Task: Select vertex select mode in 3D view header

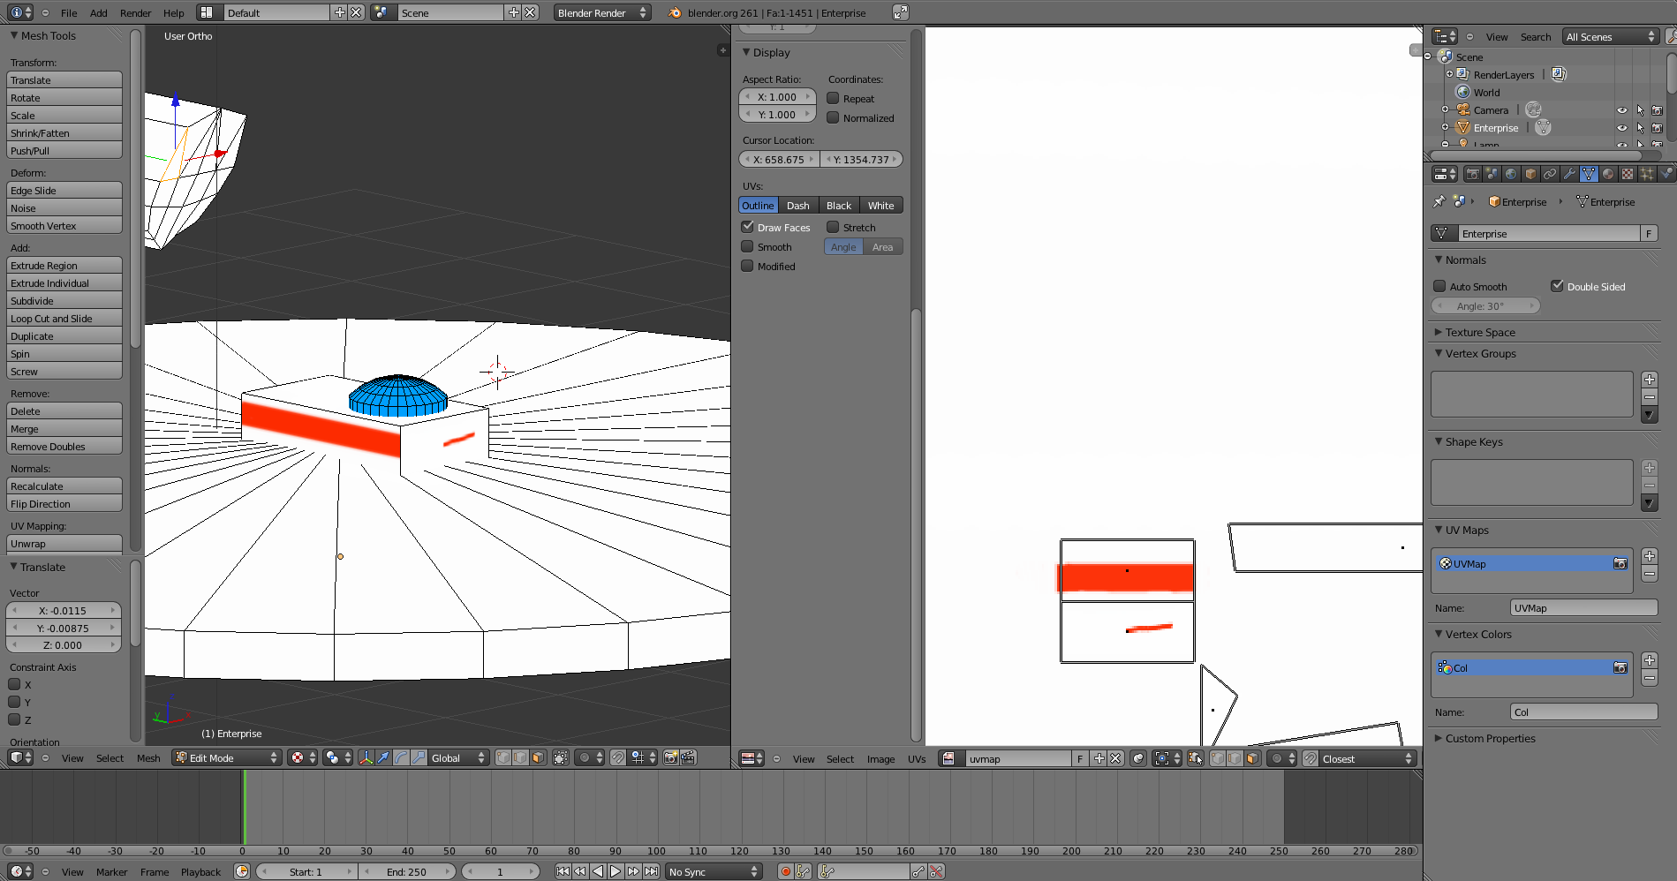Action: point(503,757)
